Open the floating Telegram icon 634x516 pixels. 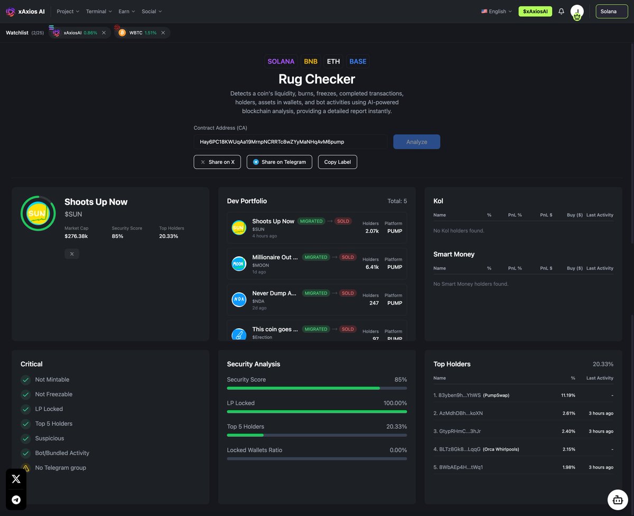pyautogui.click(x=16, y=500)
